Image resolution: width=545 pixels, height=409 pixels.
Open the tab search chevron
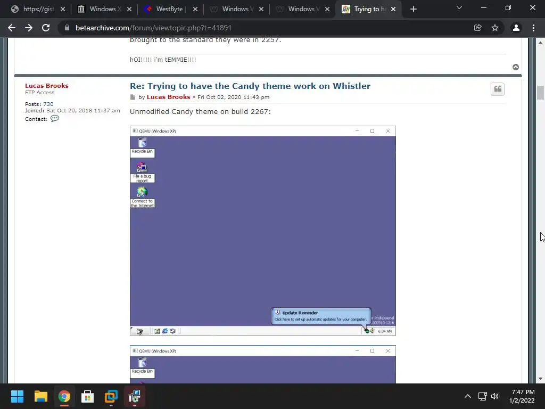[x=459, y=7]
